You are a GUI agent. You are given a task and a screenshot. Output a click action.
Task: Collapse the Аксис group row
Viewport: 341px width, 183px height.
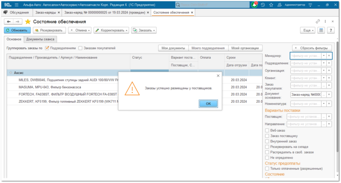click(x=11, y=73)
